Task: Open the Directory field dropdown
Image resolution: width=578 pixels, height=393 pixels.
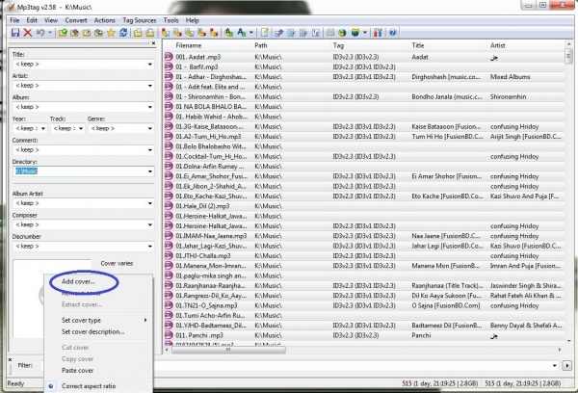Action: point(150,171)
